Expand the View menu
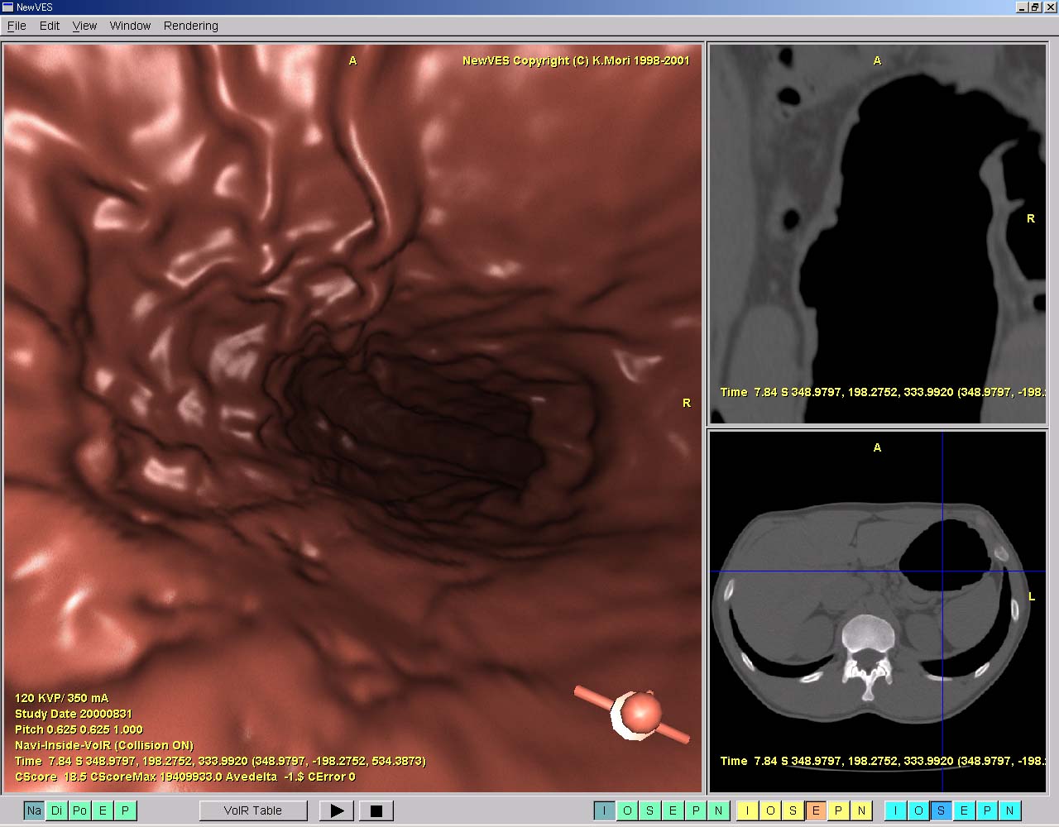 tap(84, 26)
